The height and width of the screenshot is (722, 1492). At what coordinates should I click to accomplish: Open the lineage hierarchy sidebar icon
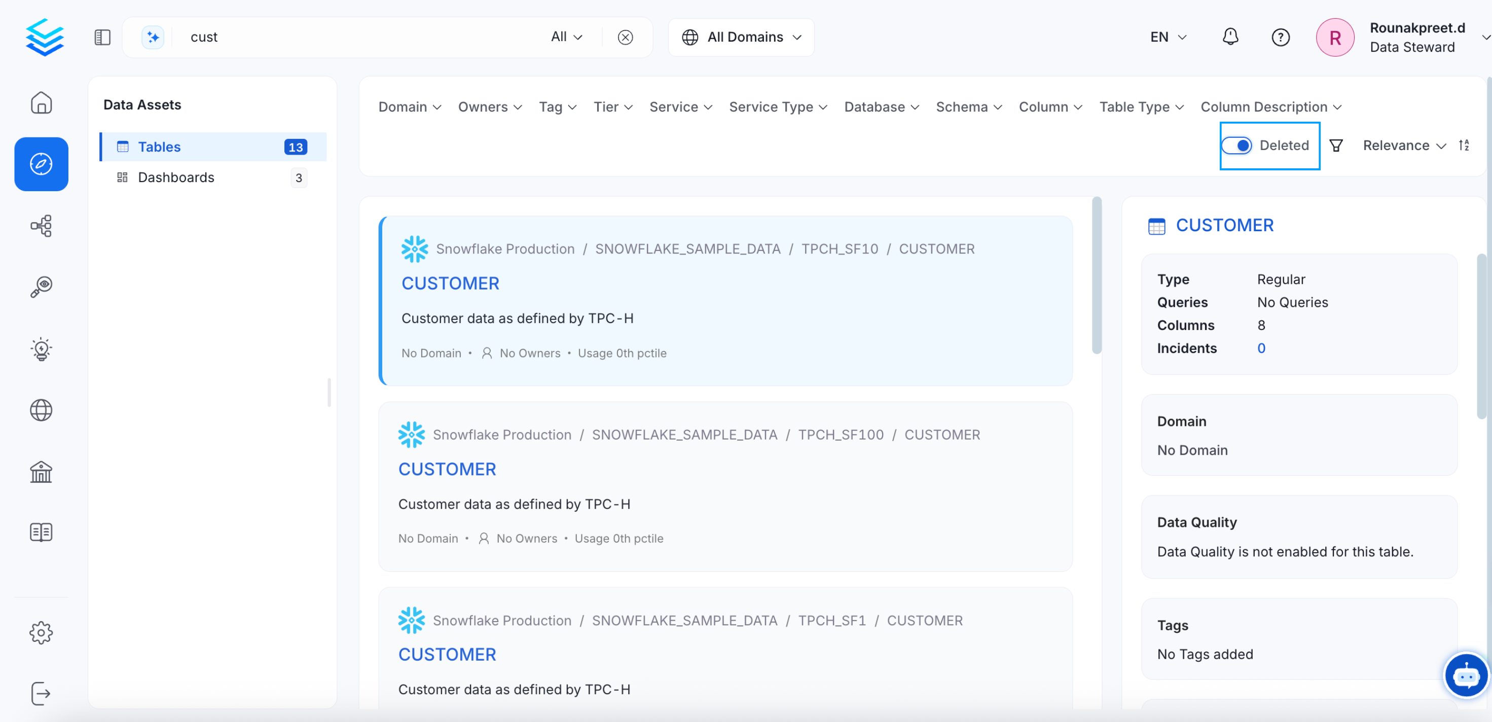coord(41,226)
